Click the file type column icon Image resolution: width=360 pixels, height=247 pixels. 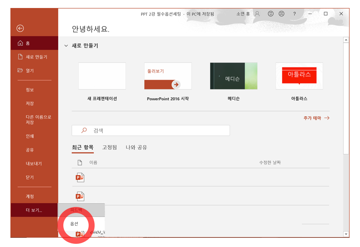click(80, 163)
